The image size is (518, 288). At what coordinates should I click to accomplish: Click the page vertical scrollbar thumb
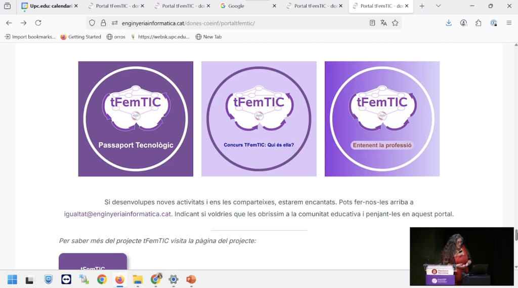(516, 234)
